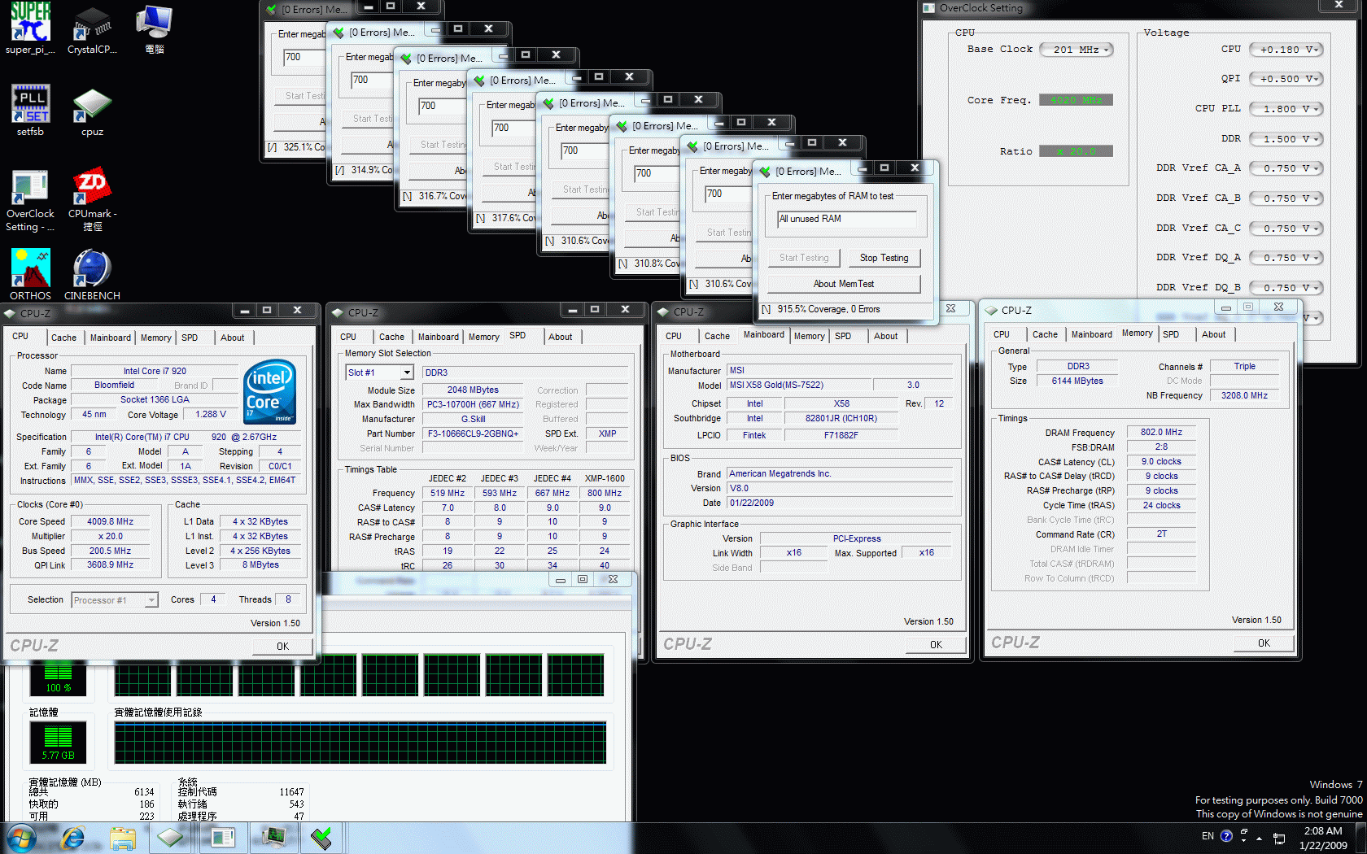Launch the CPUmark ZD shortcut

[92, 200]
